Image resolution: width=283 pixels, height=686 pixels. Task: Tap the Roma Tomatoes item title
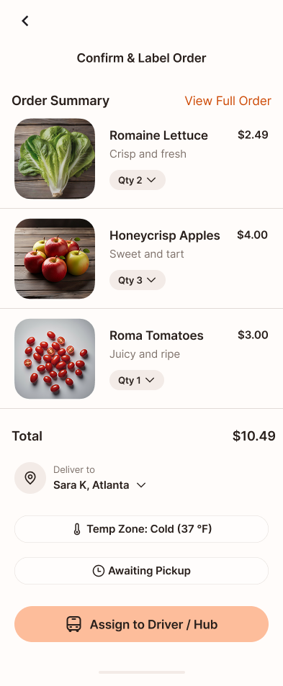coord(156,335)
